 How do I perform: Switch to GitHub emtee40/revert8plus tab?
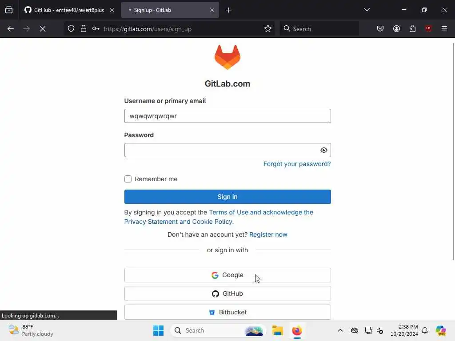click(69, 10)
